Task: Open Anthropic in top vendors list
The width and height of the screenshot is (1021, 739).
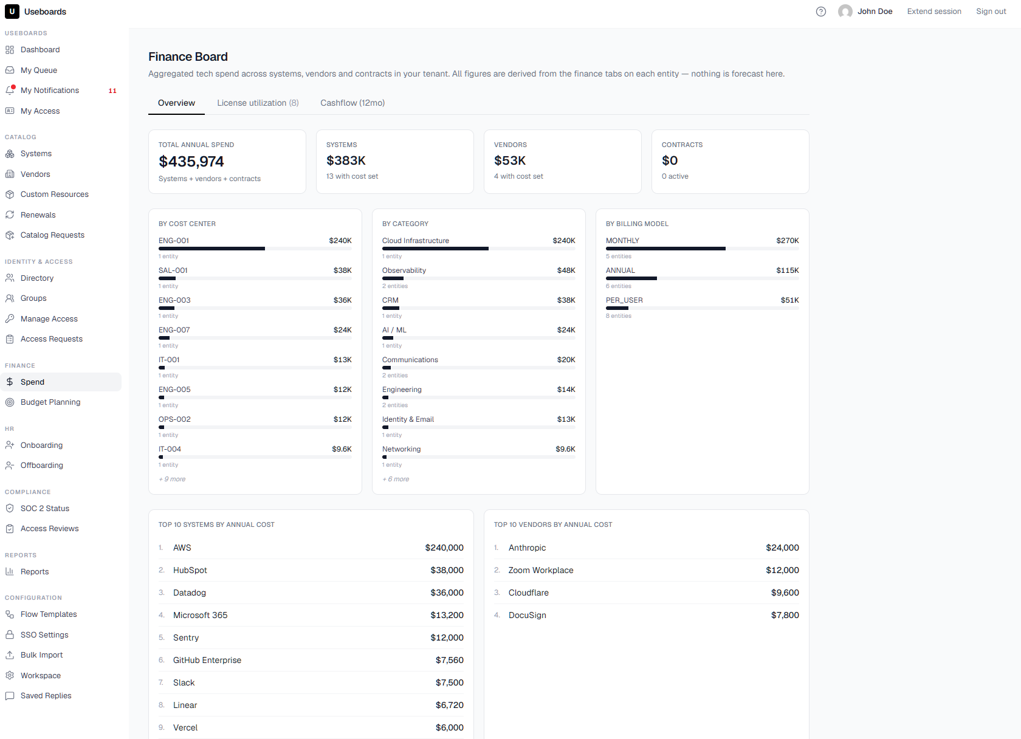Action: coord(647,548)
